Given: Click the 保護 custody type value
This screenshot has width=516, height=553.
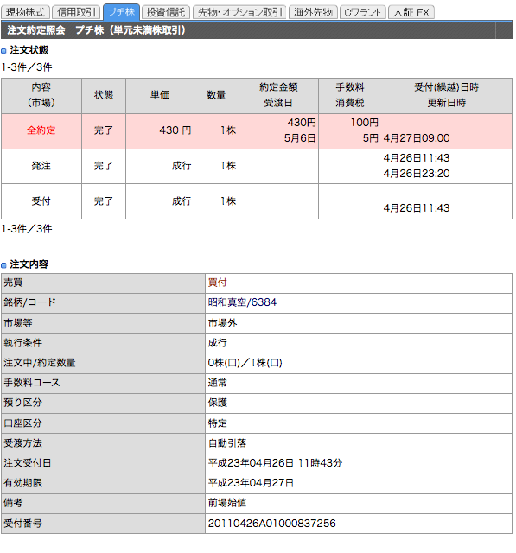Looking at the screenshot, I should (x=218, y=403).
